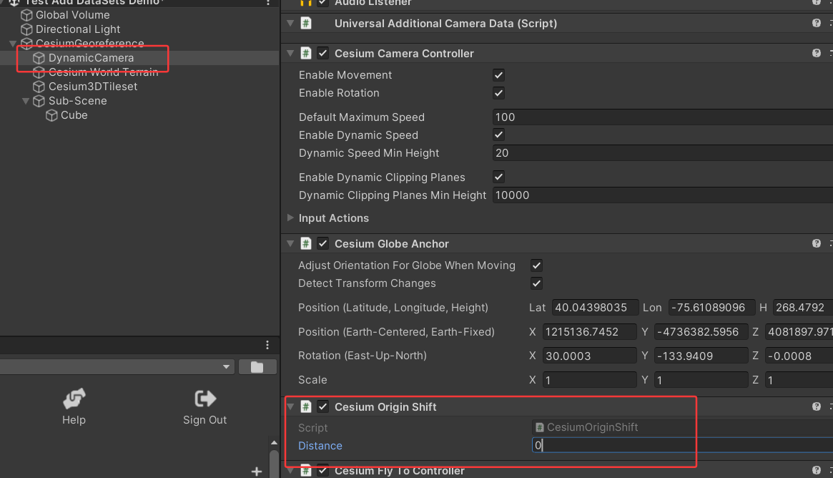Click Universal Additional Camera Data script icon
The height and width of the screenshot is (478, 833).
(306, 24)
